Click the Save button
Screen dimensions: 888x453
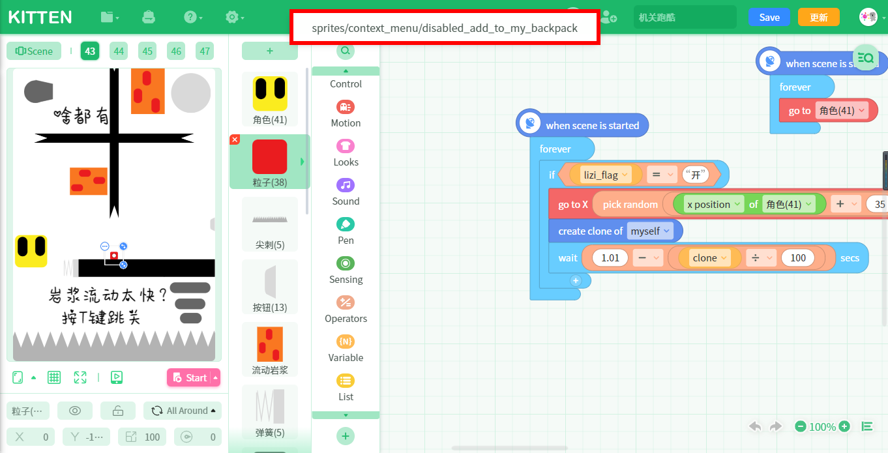[769, 18]
